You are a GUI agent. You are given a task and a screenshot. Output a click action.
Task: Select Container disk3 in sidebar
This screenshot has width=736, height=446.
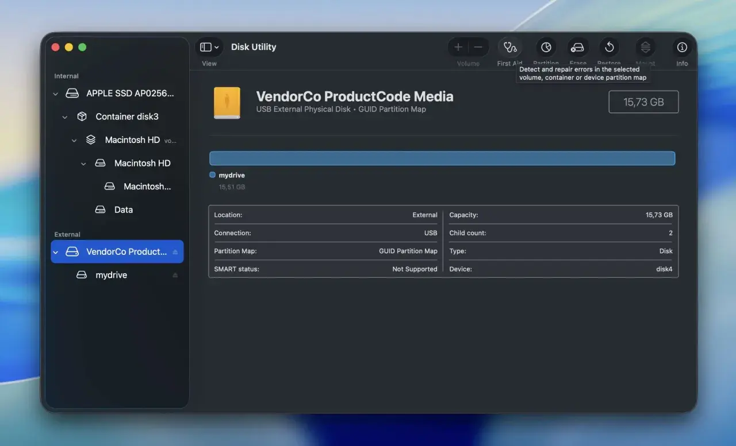pyautogui.click(x=117, y=117)
